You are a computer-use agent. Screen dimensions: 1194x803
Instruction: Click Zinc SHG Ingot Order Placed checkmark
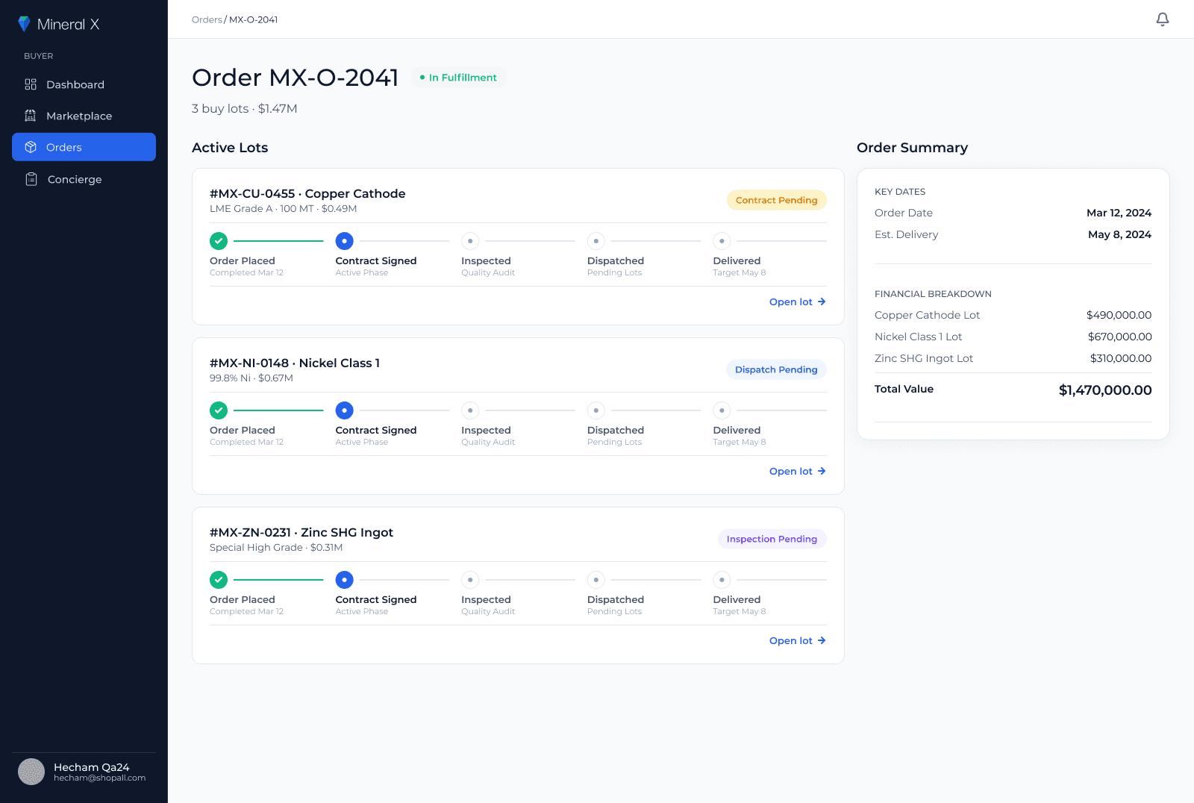click(x=219, y=580)
